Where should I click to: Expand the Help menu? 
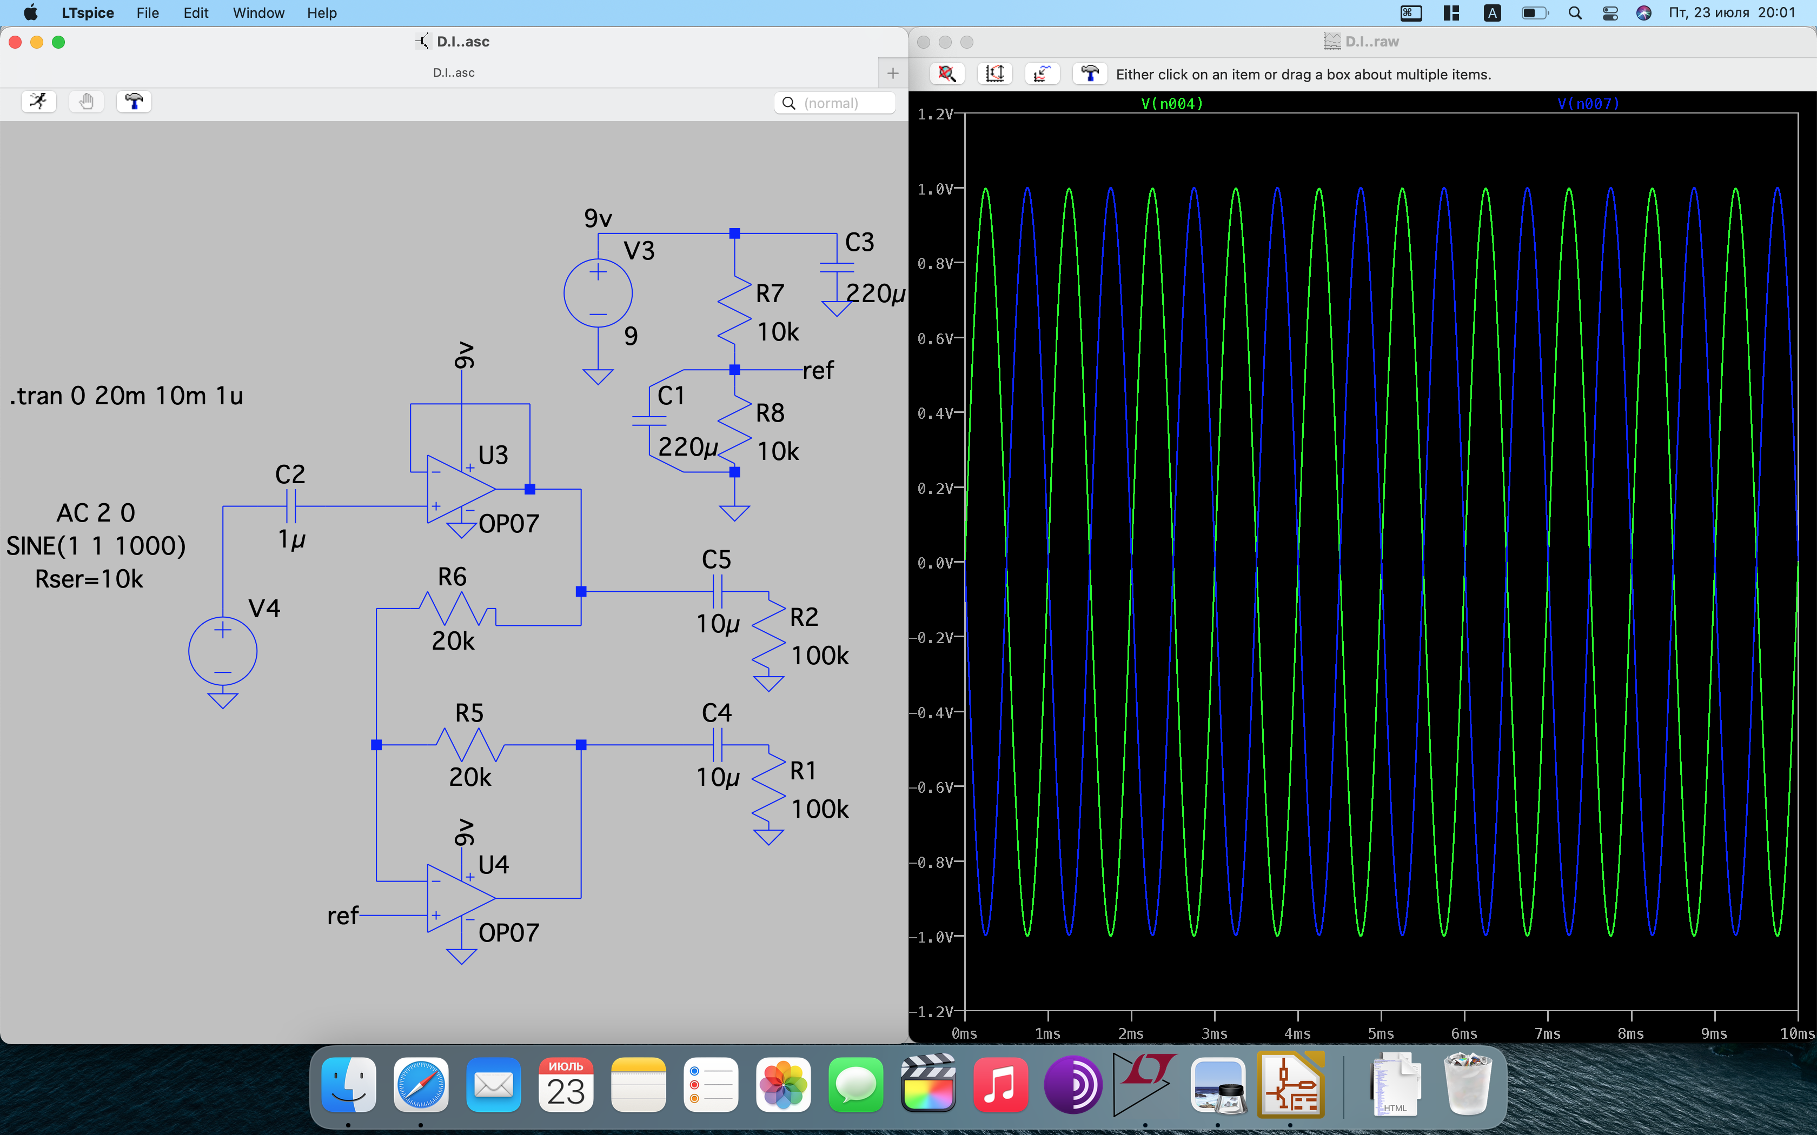[321, 13]
